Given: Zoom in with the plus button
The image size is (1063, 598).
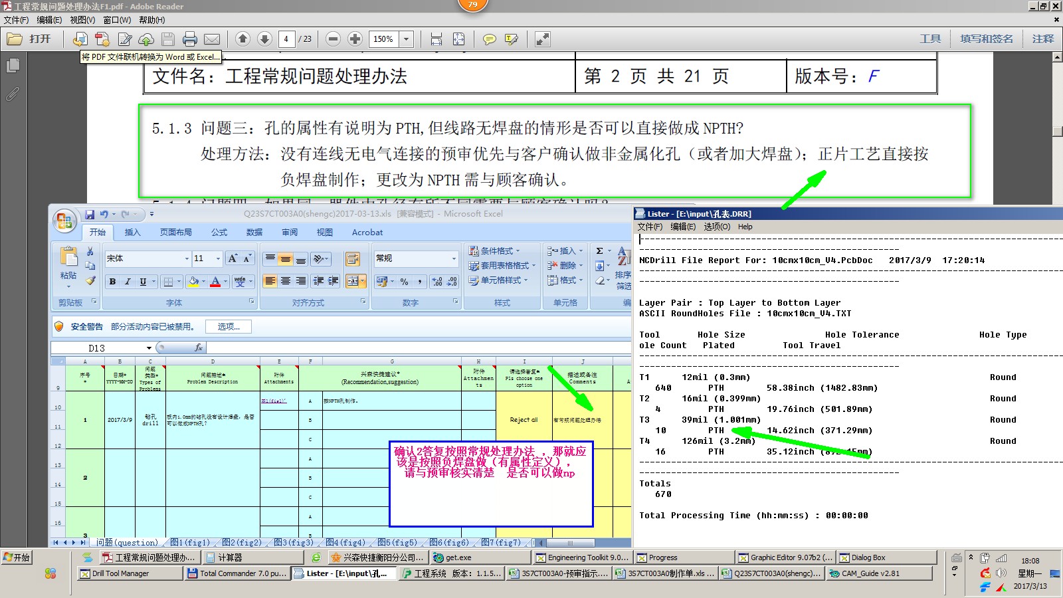Looking at the screenshot, I should (355, 39).
